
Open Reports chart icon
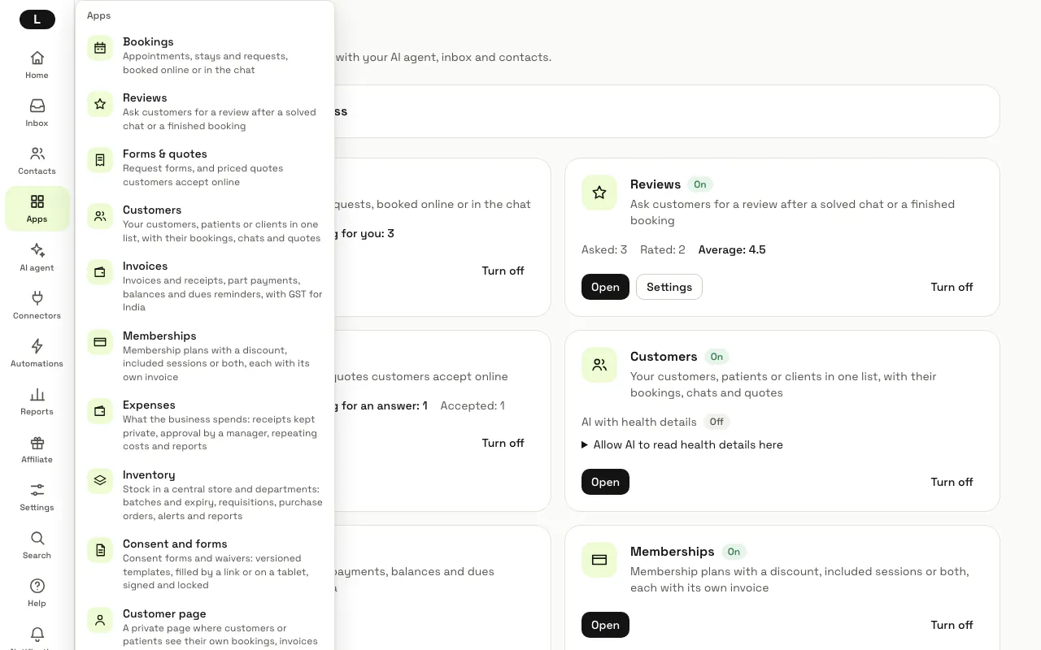pyautogui.click(x=37, y=401)
